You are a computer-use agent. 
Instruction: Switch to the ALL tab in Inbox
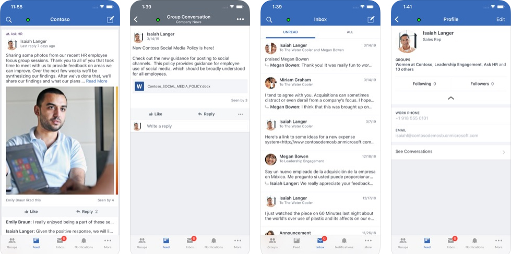click(350, 32)
